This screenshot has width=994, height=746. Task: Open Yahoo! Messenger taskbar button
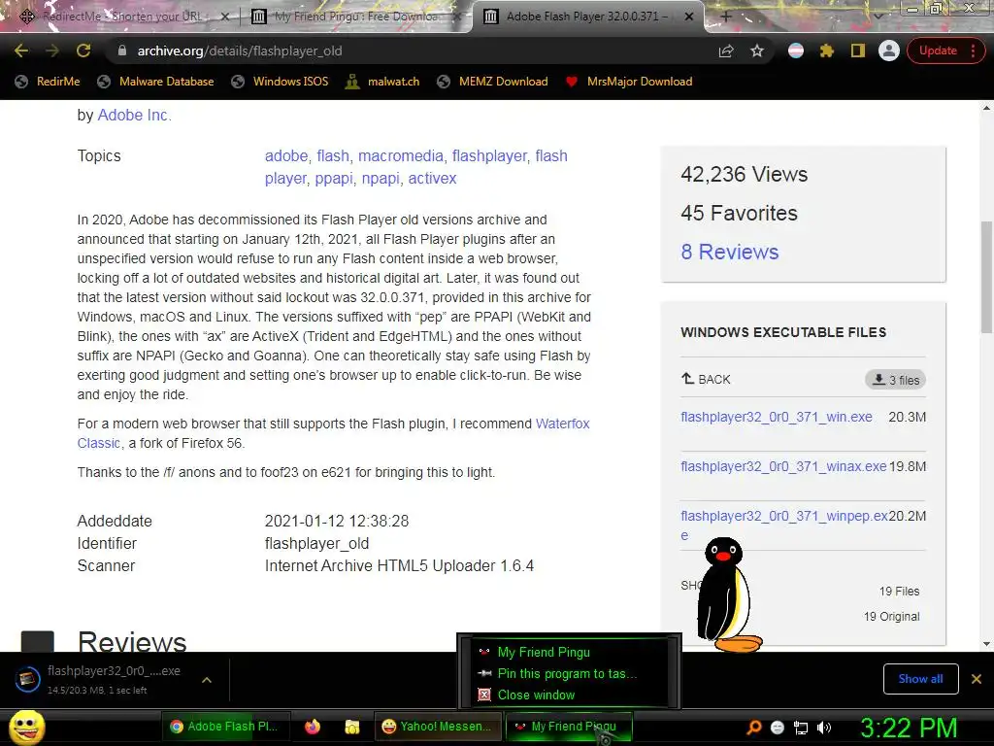coord(438,727)
